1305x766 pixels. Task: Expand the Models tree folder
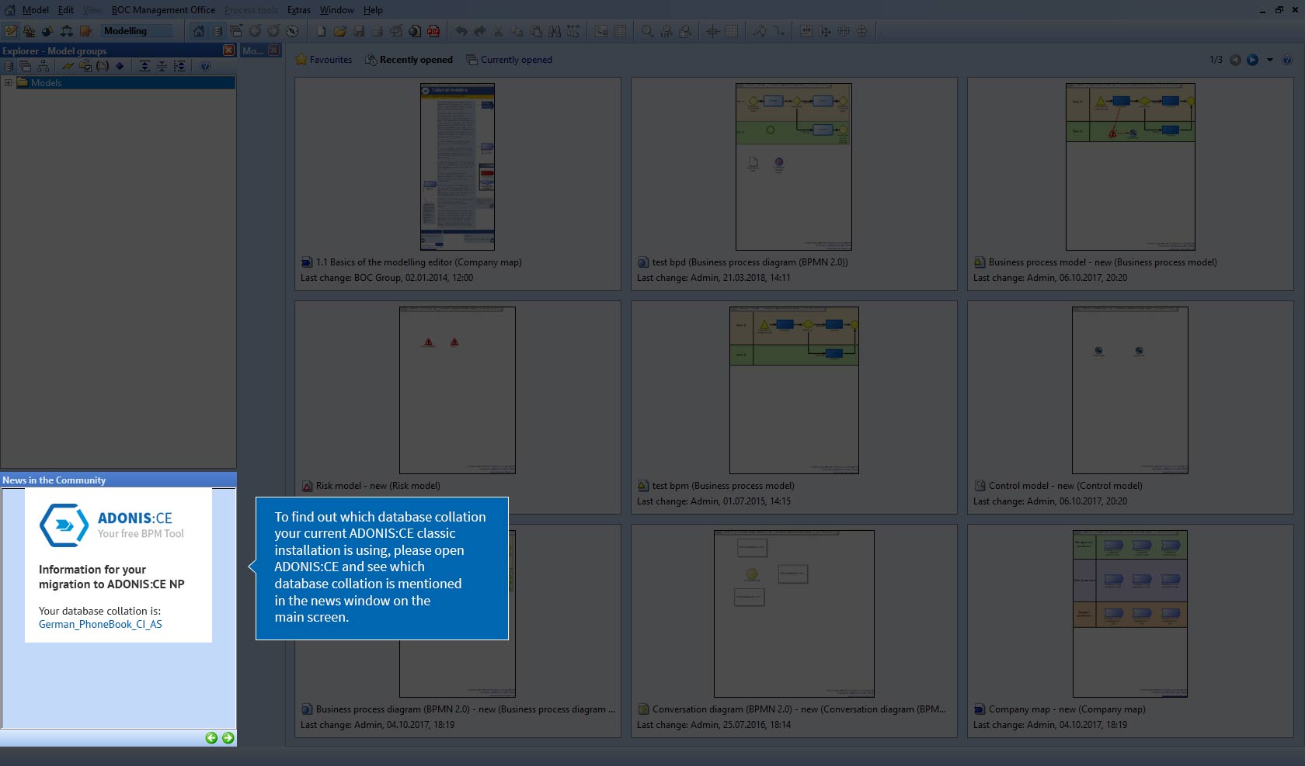8,82
